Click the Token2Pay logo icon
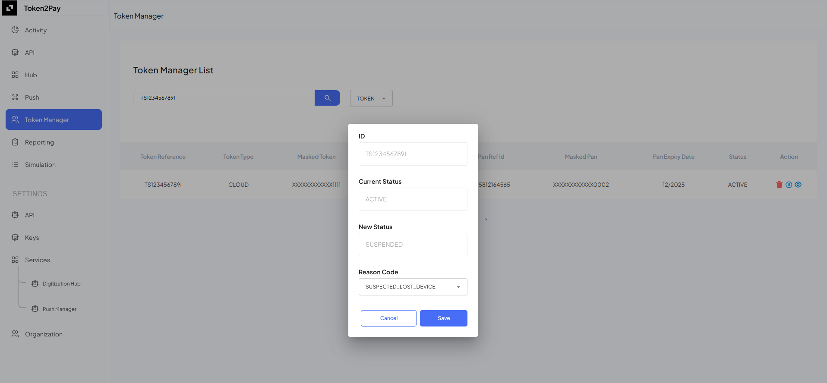Screen dimensions: 827x383 click(9, 8)
